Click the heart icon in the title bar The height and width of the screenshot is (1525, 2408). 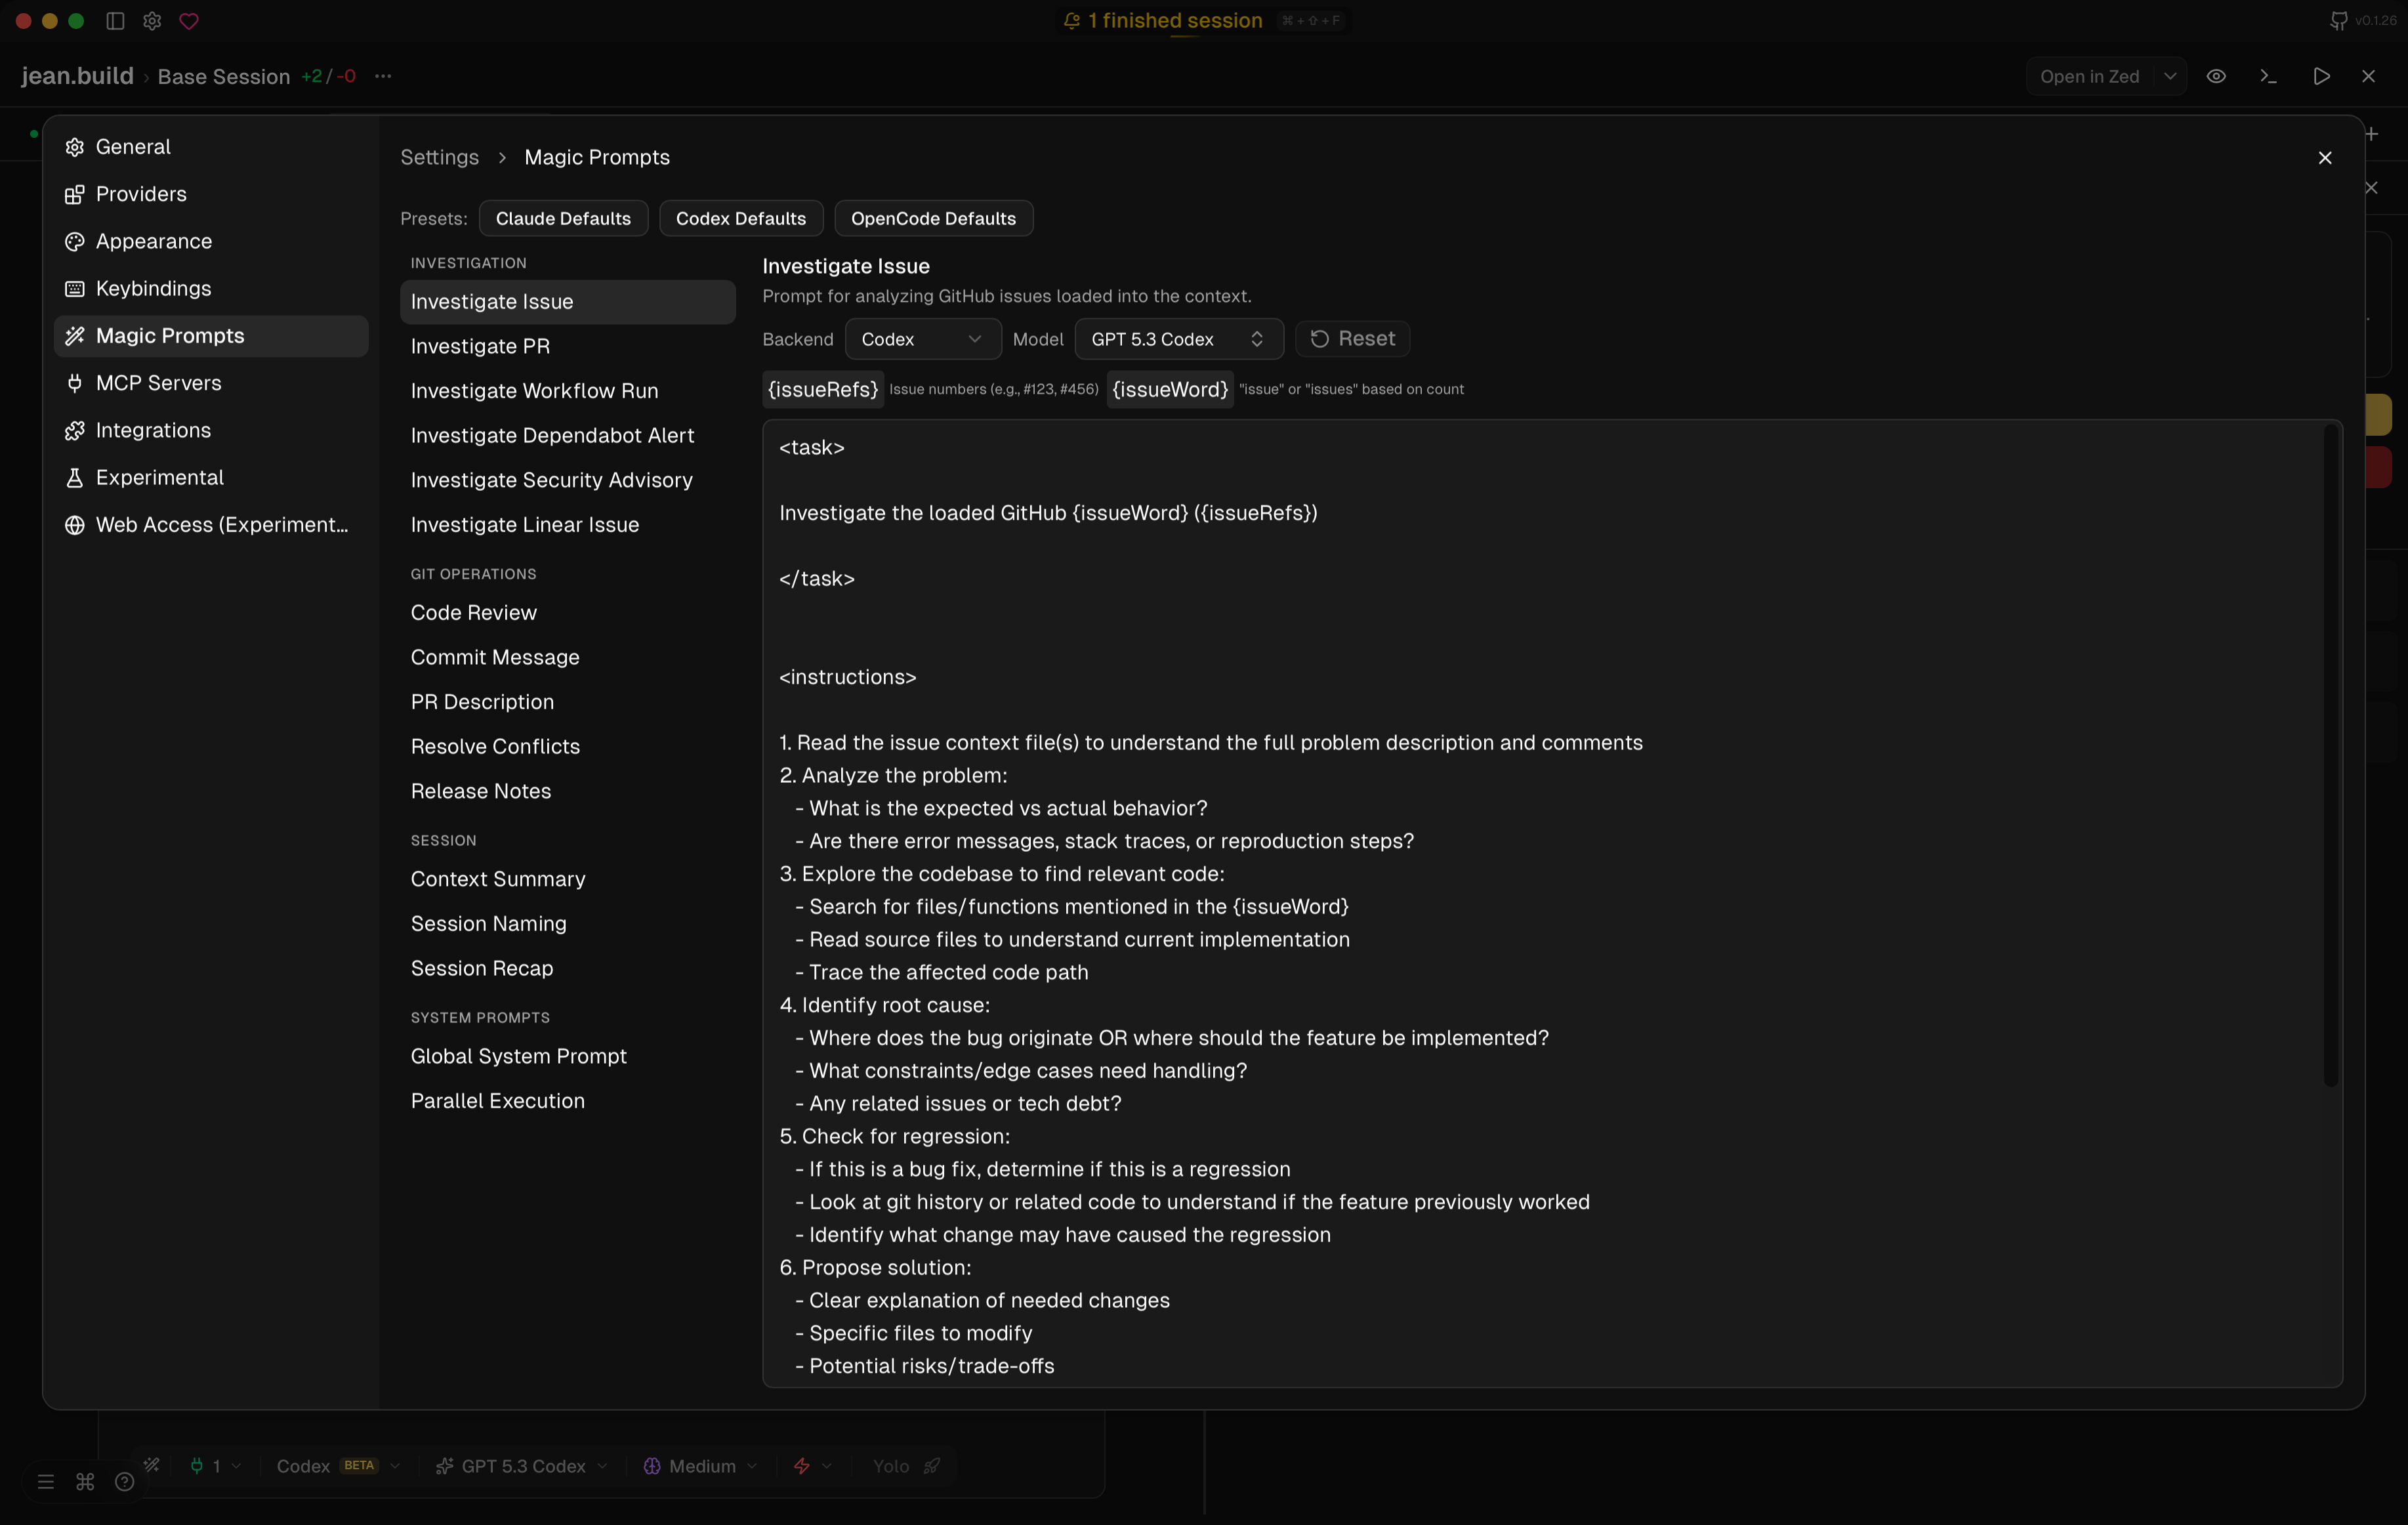pos(189,20)
